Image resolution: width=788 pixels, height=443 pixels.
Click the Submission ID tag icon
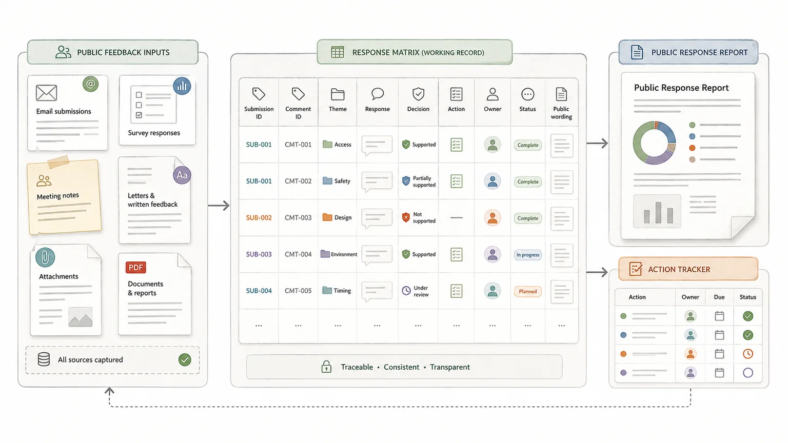point(259,94)
